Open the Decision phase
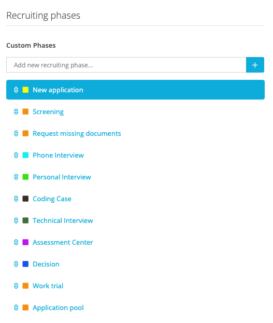The width and height of the screenshot is (273, 323). point(46,264)
